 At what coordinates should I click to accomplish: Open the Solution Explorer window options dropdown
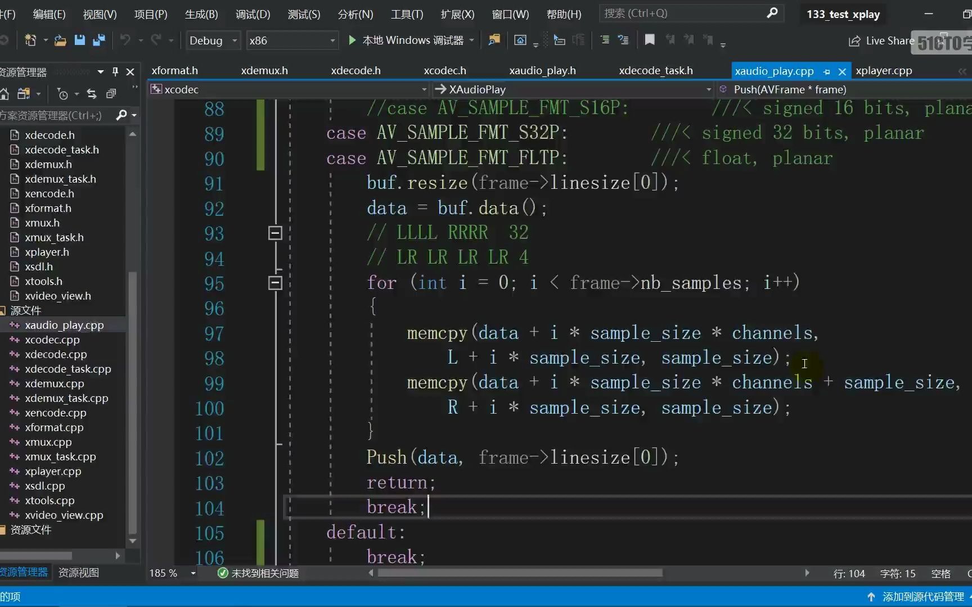[101, 72]
